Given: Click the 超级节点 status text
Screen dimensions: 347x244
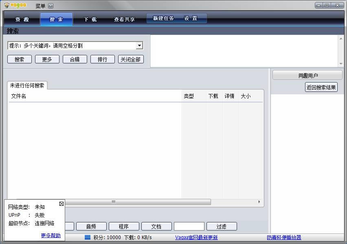Looking at the screenshot, I should [31, 223].
